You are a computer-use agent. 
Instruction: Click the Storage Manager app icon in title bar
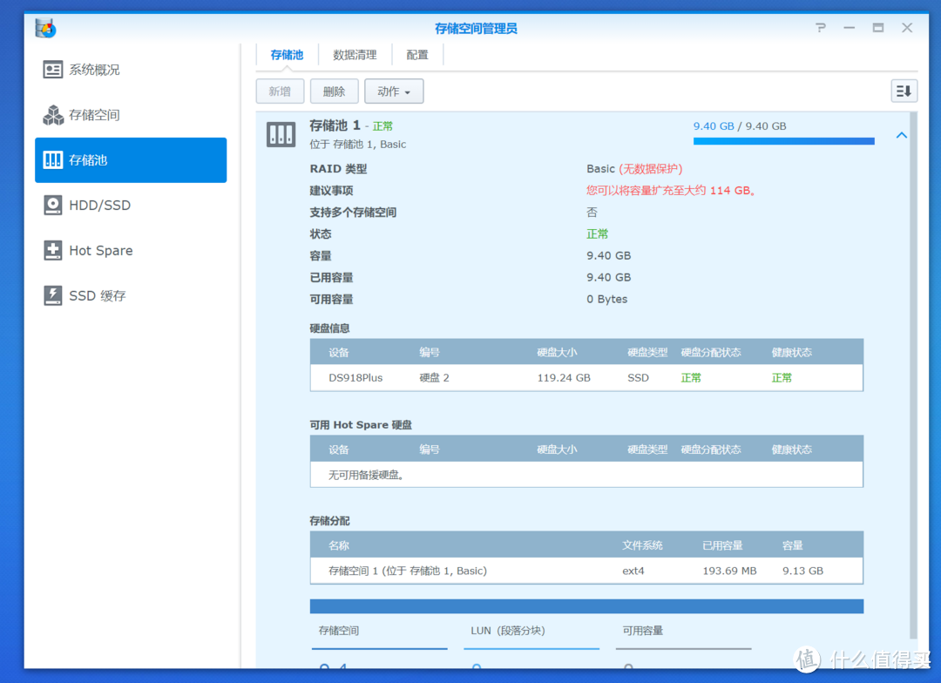[x=45, y=28]
